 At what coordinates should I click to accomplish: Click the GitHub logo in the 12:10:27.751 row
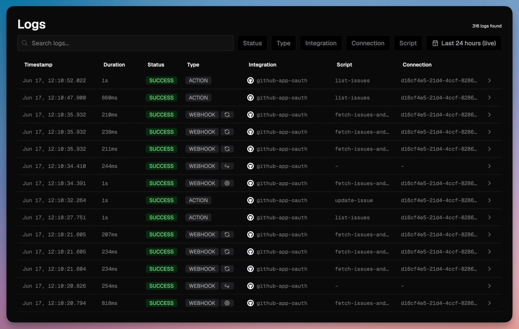tap(250, 218)
